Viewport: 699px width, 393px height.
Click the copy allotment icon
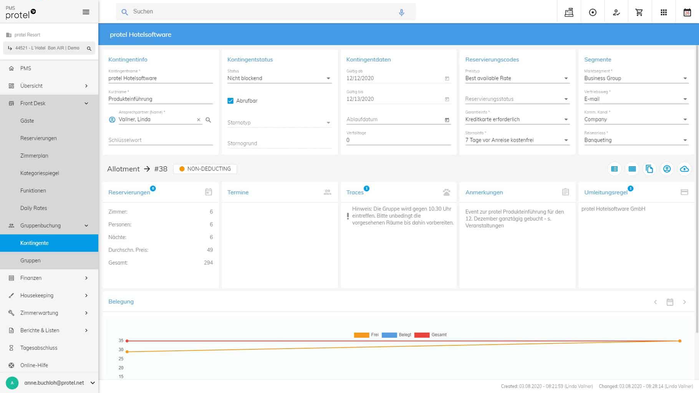pos(649,169)
